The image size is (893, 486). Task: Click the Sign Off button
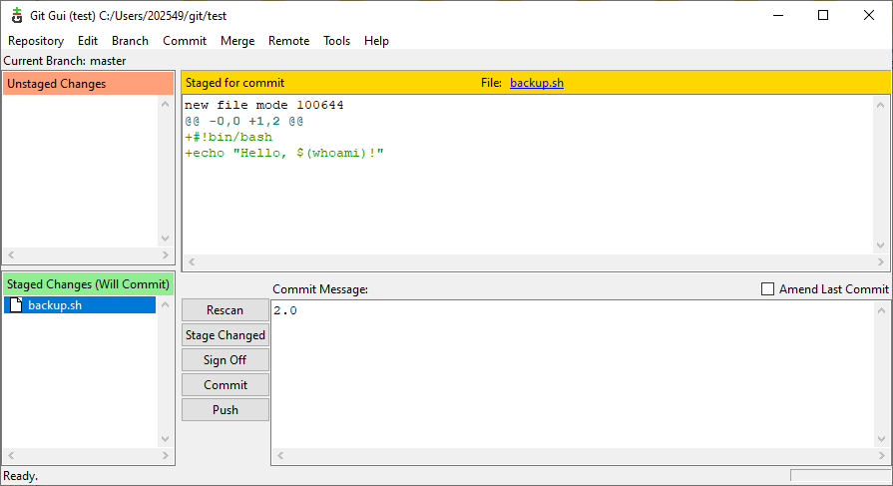tap(224, 360)
